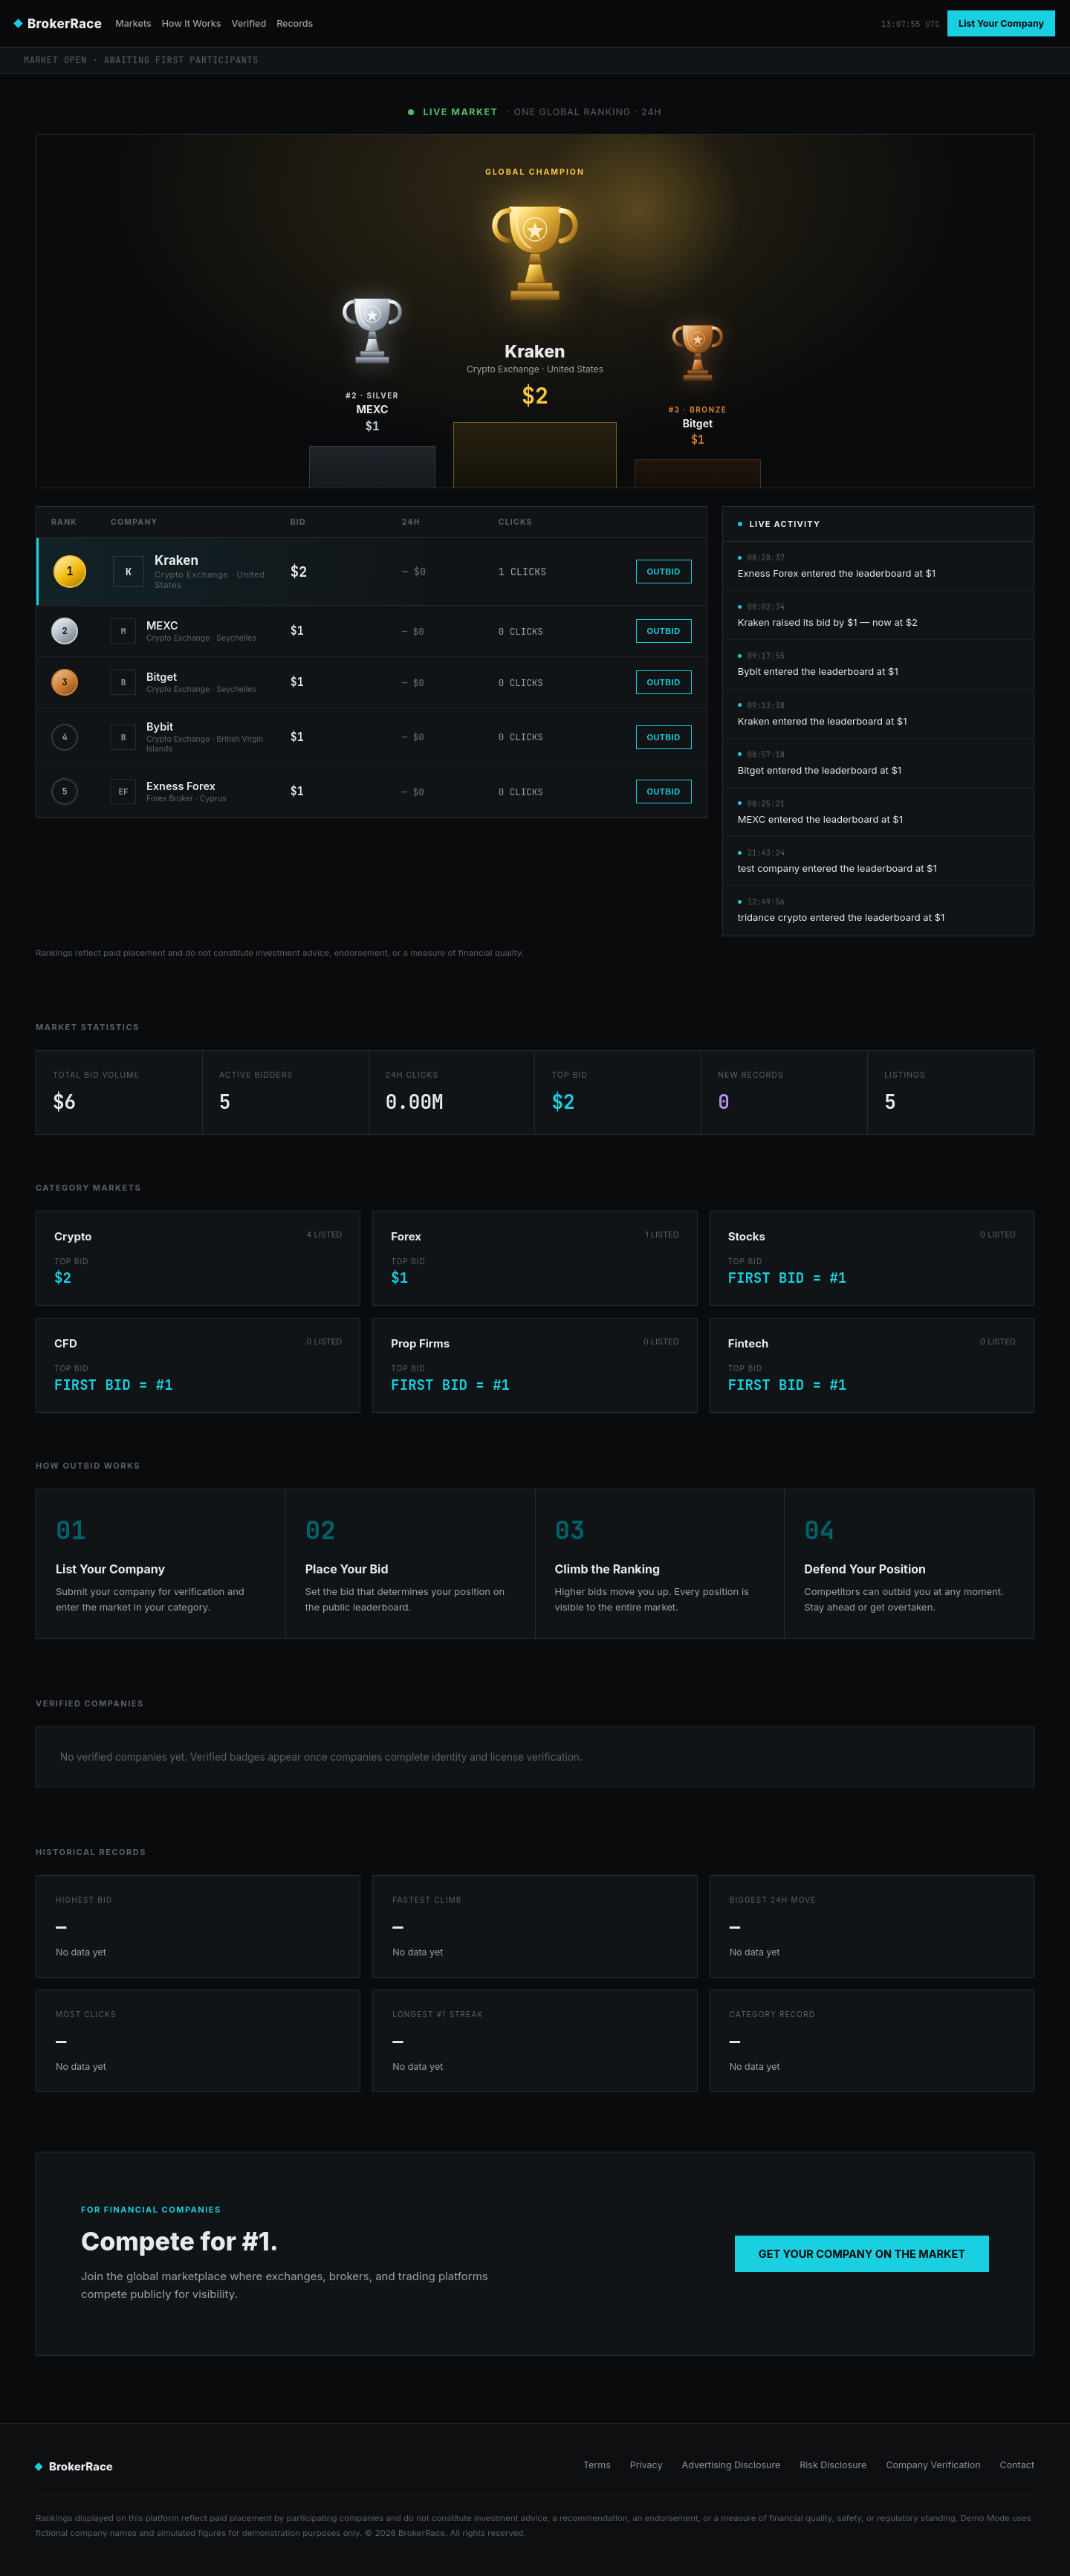
Task: Open the Contact footer link
Action: click(1017, 2465)
